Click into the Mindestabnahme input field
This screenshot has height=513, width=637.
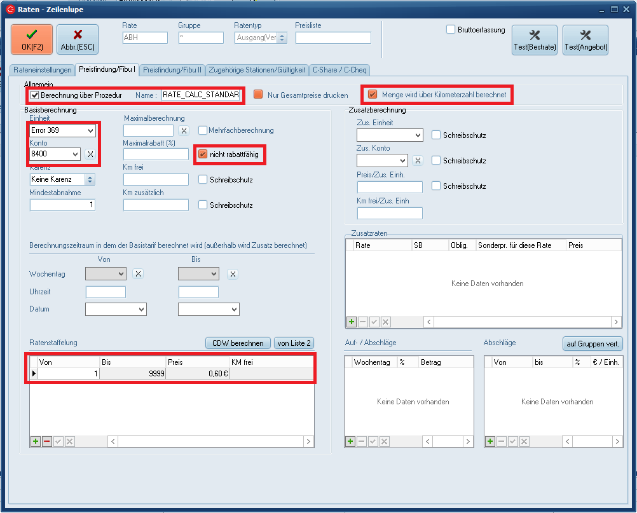coord(62,205)
